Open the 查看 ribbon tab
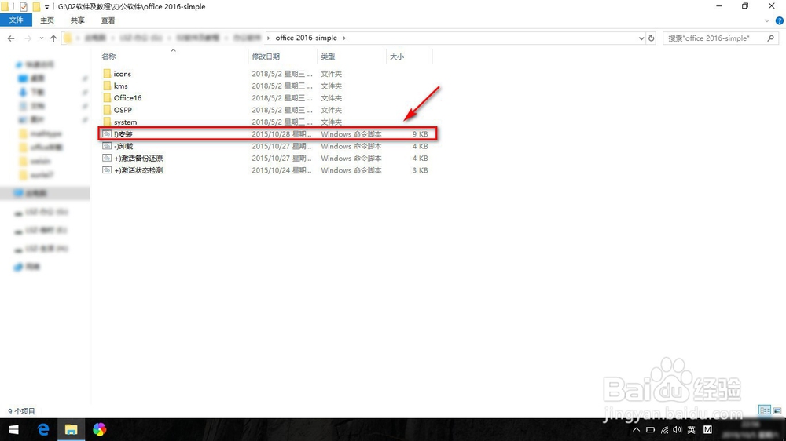The image size is (786, 441). pyautogui.click(x=108, y=20)
